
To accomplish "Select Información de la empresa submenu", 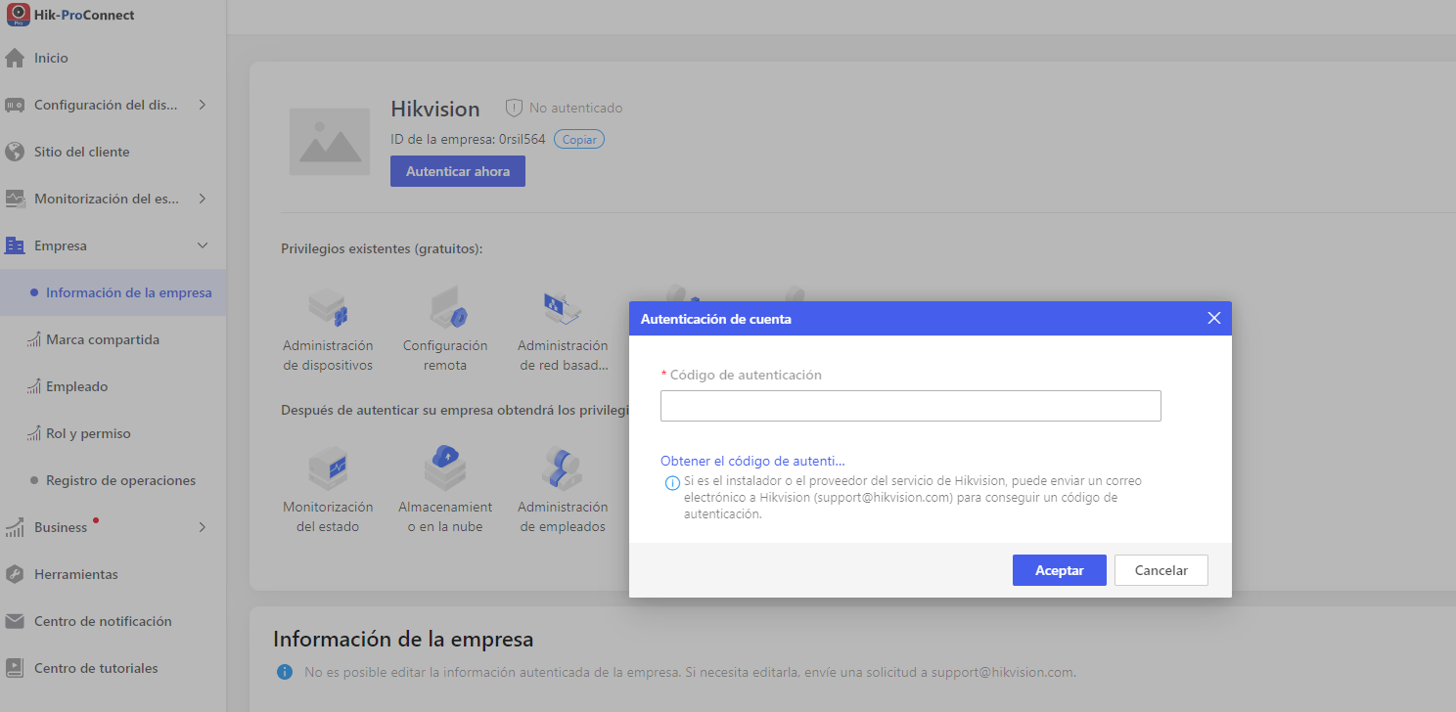I will click(x=113, y=292).
